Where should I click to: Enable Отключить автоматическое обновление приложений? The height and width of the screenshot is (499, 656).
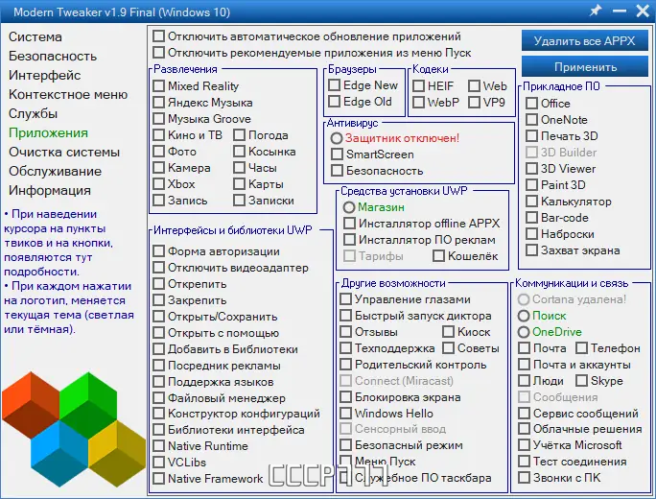pyautogui.click(x=158, y=36)
